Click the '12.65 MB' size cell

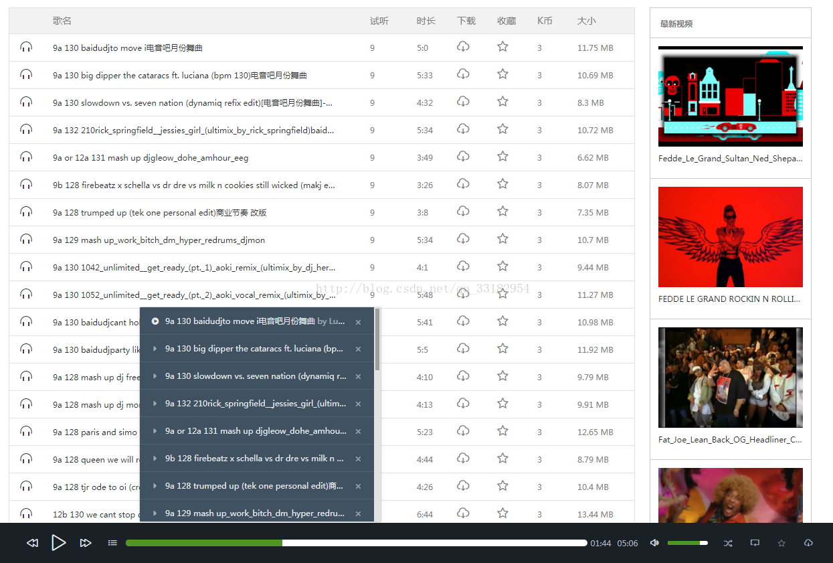tap(595, 432)
